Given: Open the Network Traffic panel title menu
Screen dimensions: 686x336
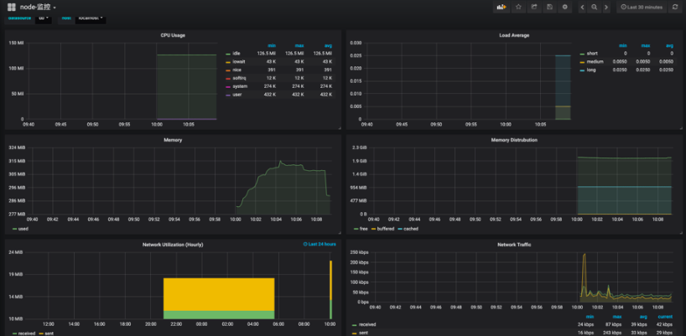Looking at the screenshot, I should [514, 245].
